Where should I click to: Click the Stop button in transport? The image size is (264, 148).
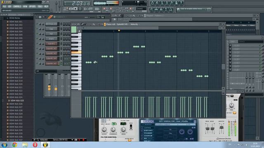(x=75, y=9)
